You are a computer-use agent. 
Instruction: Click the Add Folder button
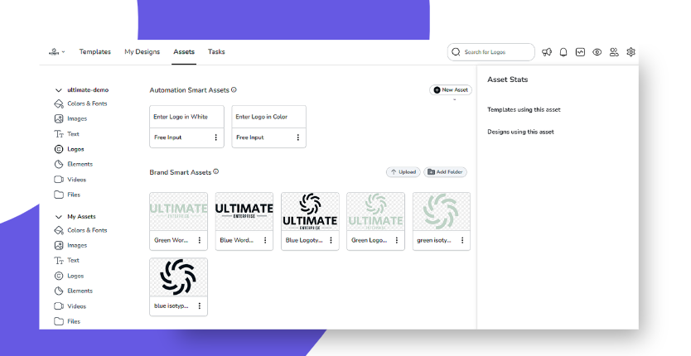(x=445, y=172)
